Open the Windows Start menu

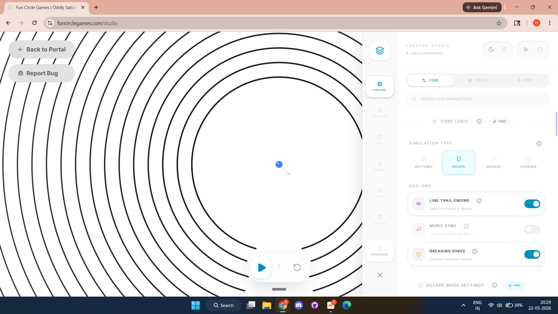[196, 305]
